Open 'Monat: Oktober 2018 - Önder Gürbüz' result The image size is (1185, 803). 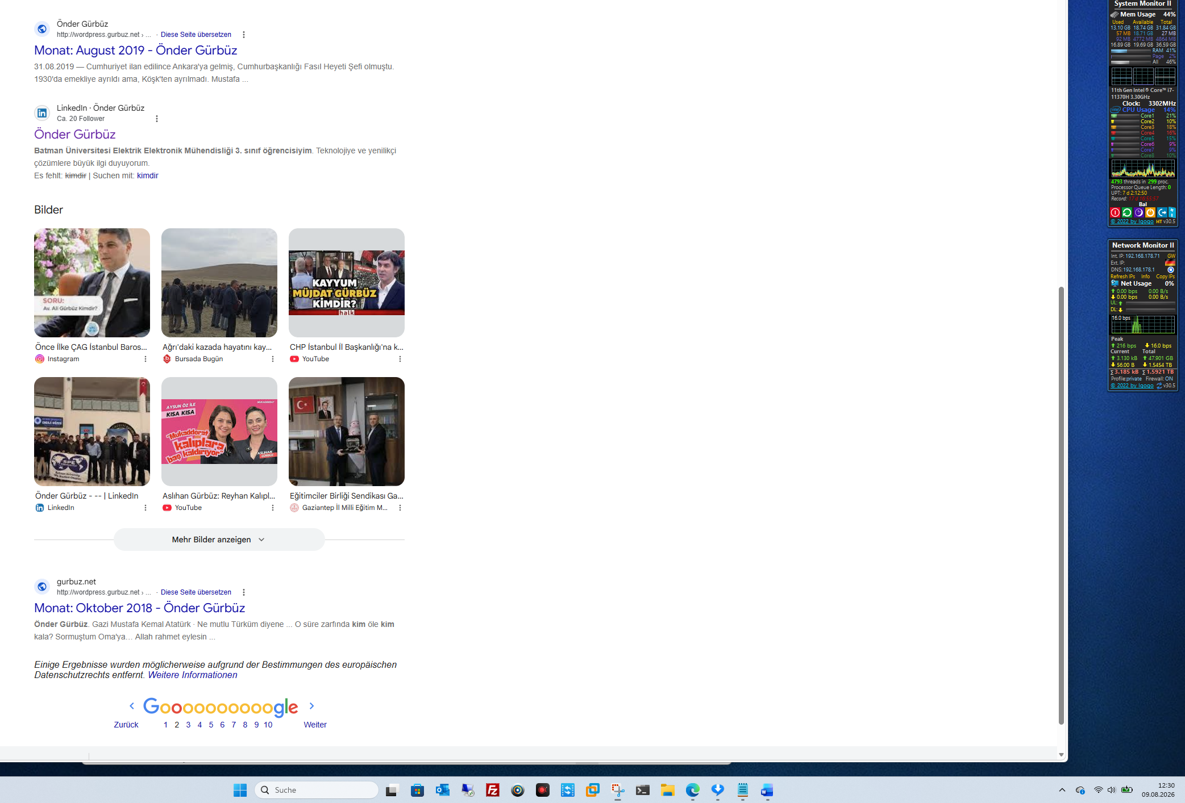140,608
